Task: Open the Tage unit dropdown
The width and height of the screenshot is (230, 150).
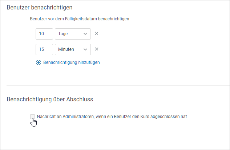Action: (x=73, y=34)
